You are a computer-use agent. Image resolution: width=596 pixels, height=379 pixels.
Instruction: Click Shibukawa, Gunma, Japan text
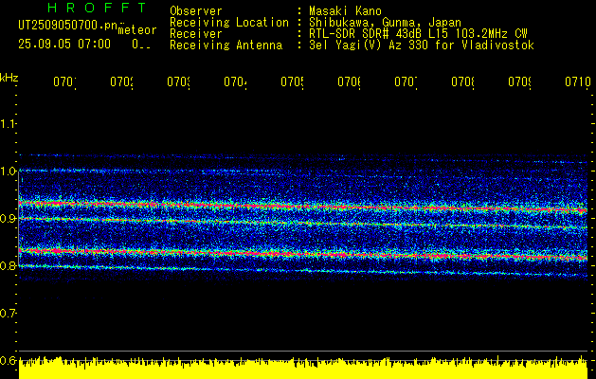385,23
